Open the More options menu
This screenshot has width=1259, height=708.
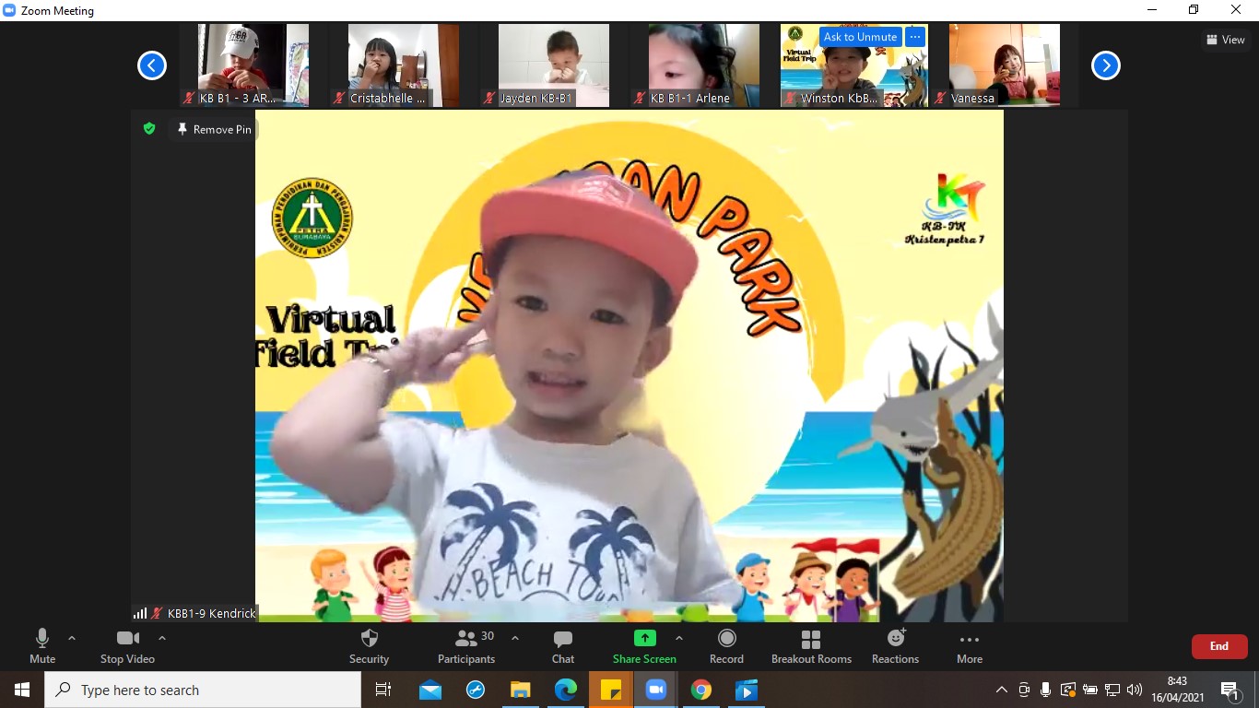coord(969,645)
